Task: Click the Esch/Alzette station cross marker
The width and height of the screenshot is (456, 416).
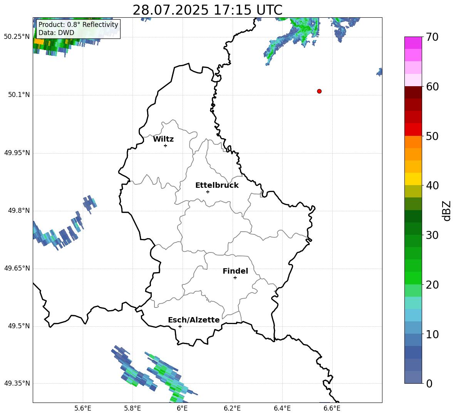Action: (x=180, y=326)
